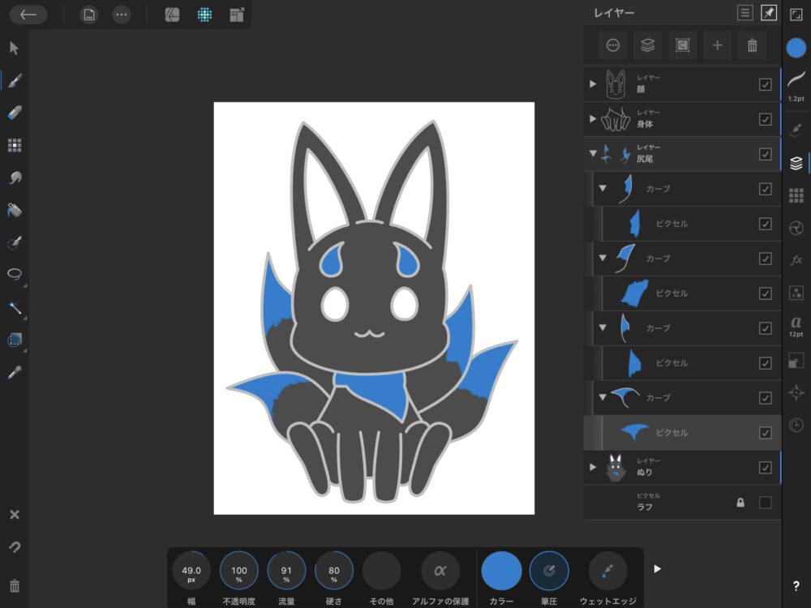Toggle the fullscreen icon at top right
811x608 pixels.
tap(796, 15)
